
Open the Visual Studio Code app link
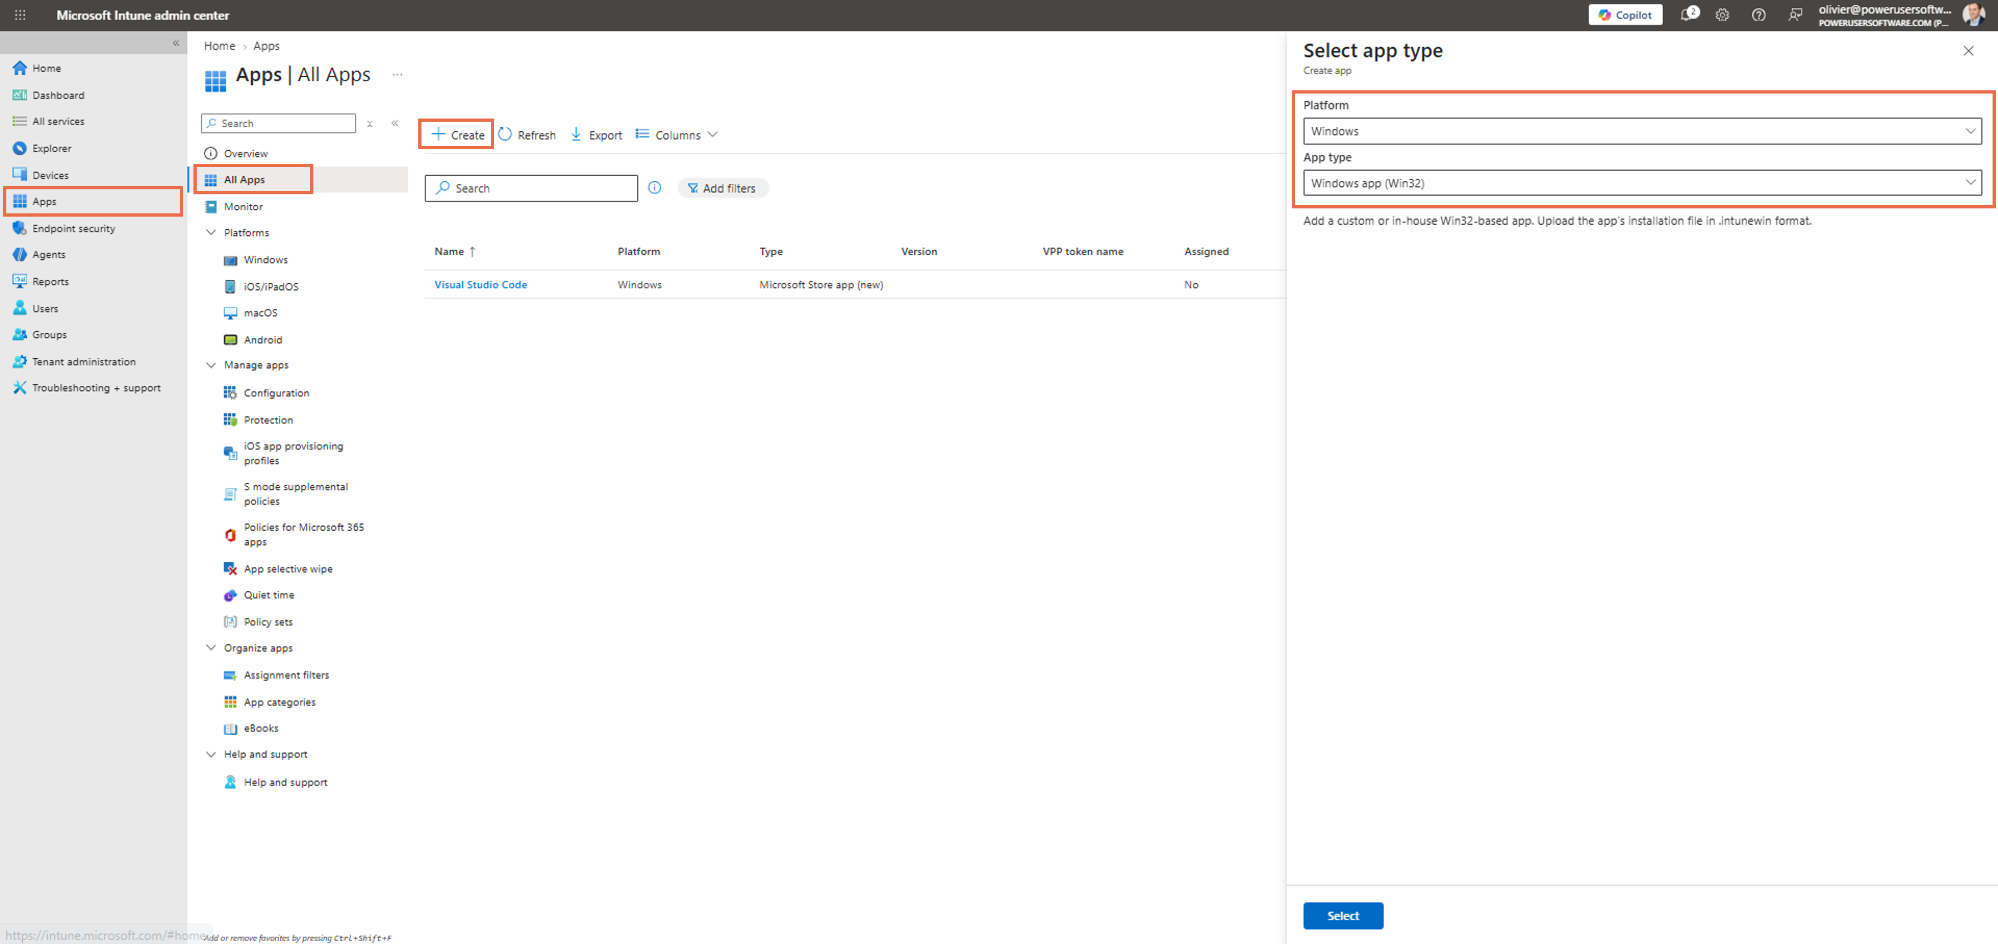tap(481, 286)
